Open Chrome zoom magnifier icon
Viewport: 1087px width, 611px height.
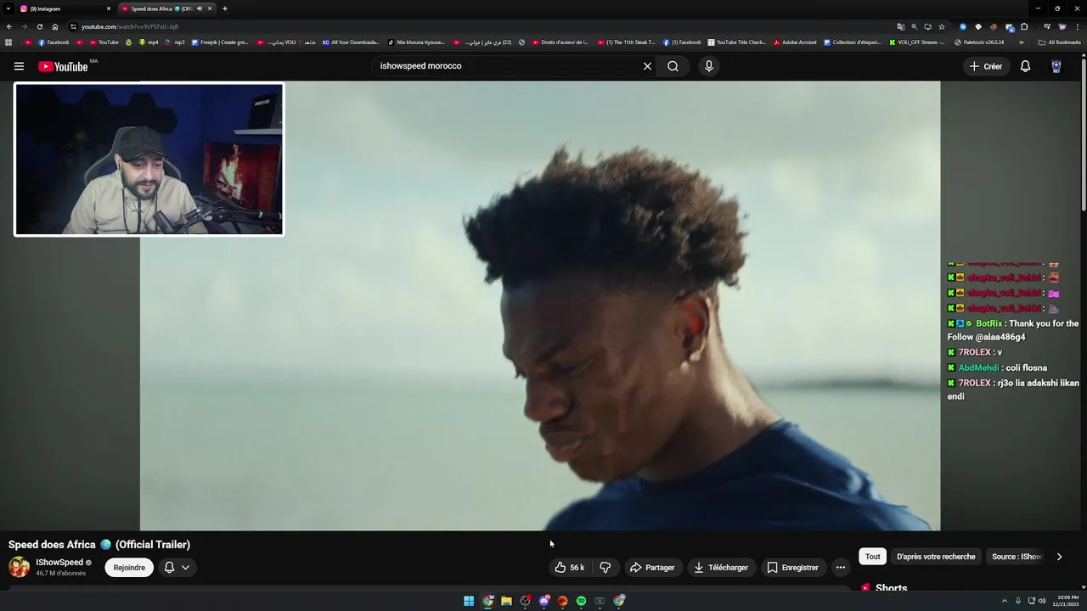(x=915, y=26)
